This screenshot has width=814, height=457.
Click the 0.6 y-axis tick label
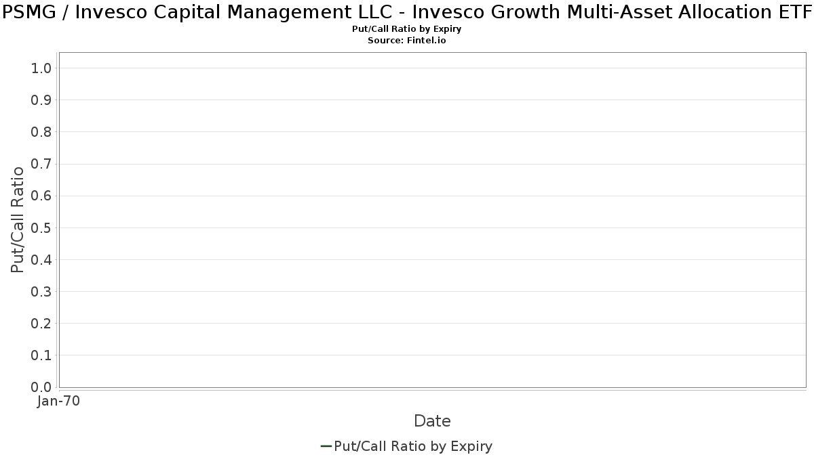pyautogui.click(x=41, y=196)
